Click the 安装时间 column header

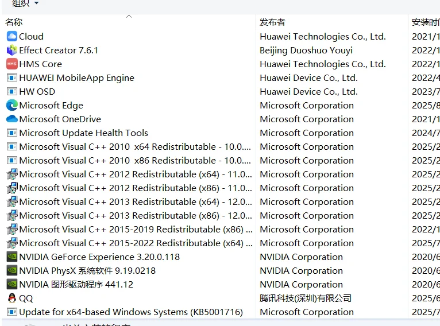tap(425, 22)
